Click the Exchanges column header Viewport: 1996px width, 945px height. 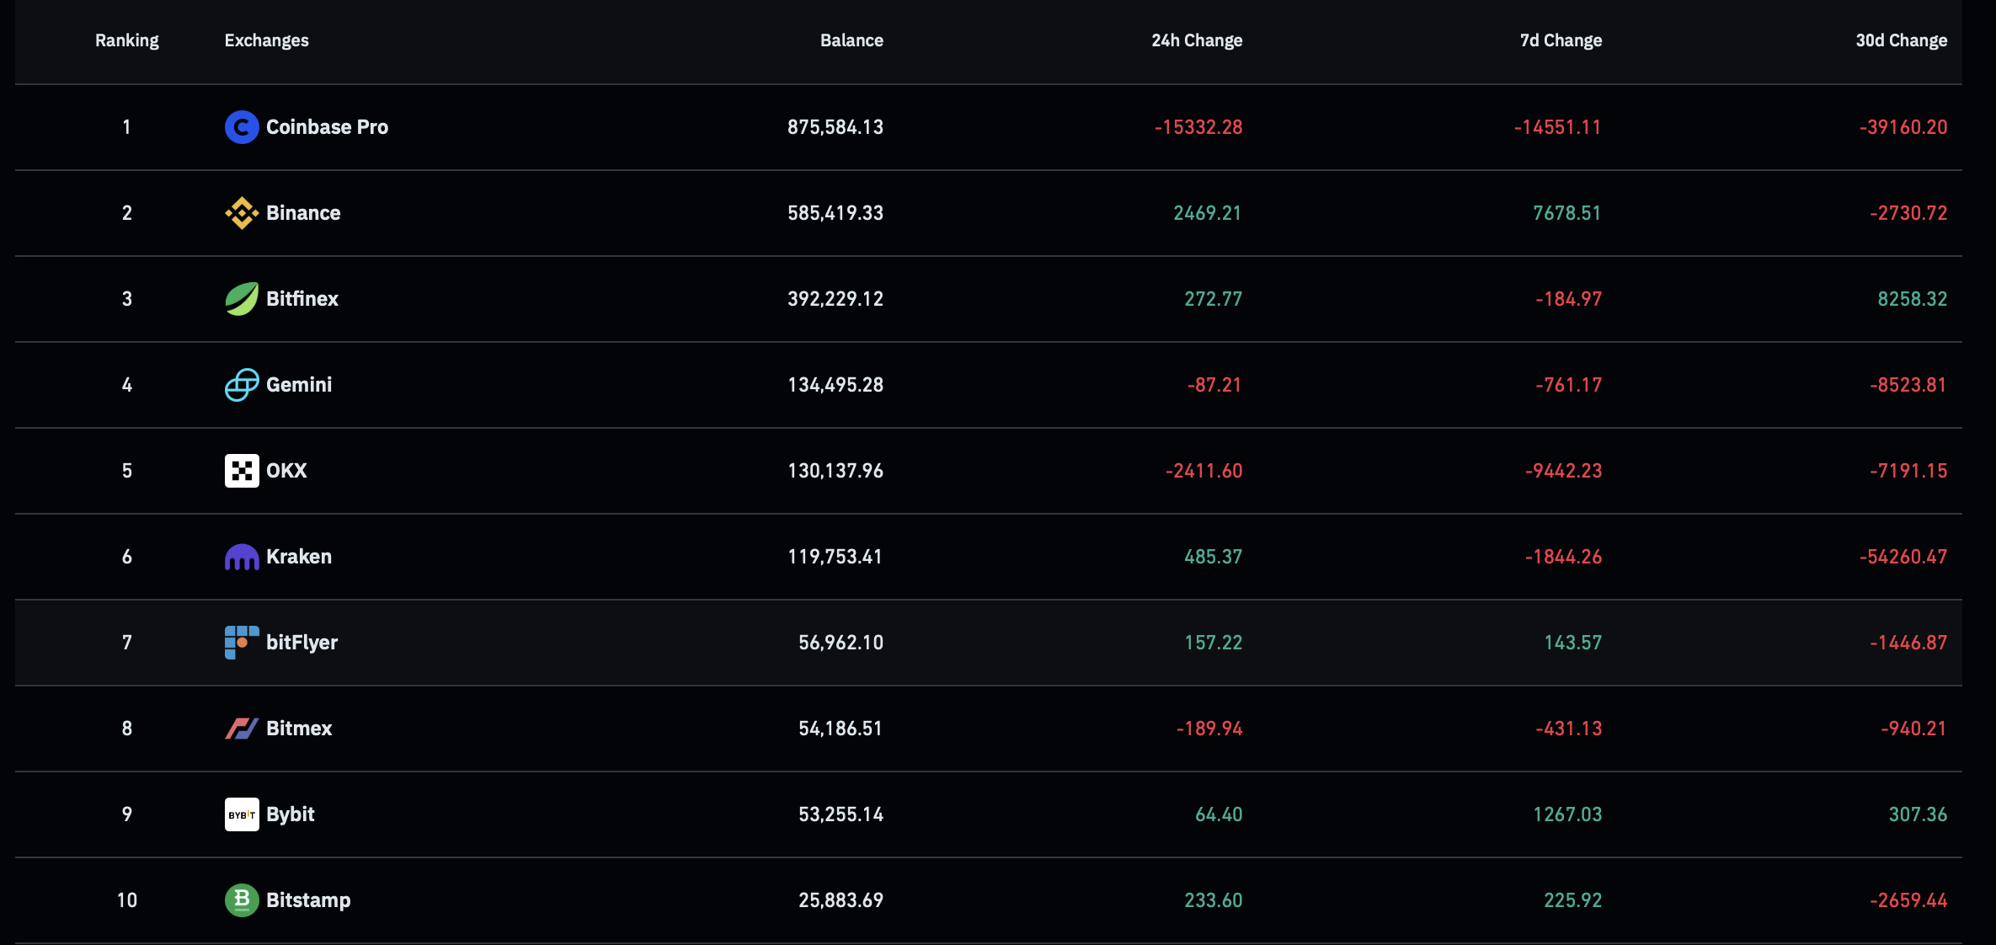click(266, 40)
